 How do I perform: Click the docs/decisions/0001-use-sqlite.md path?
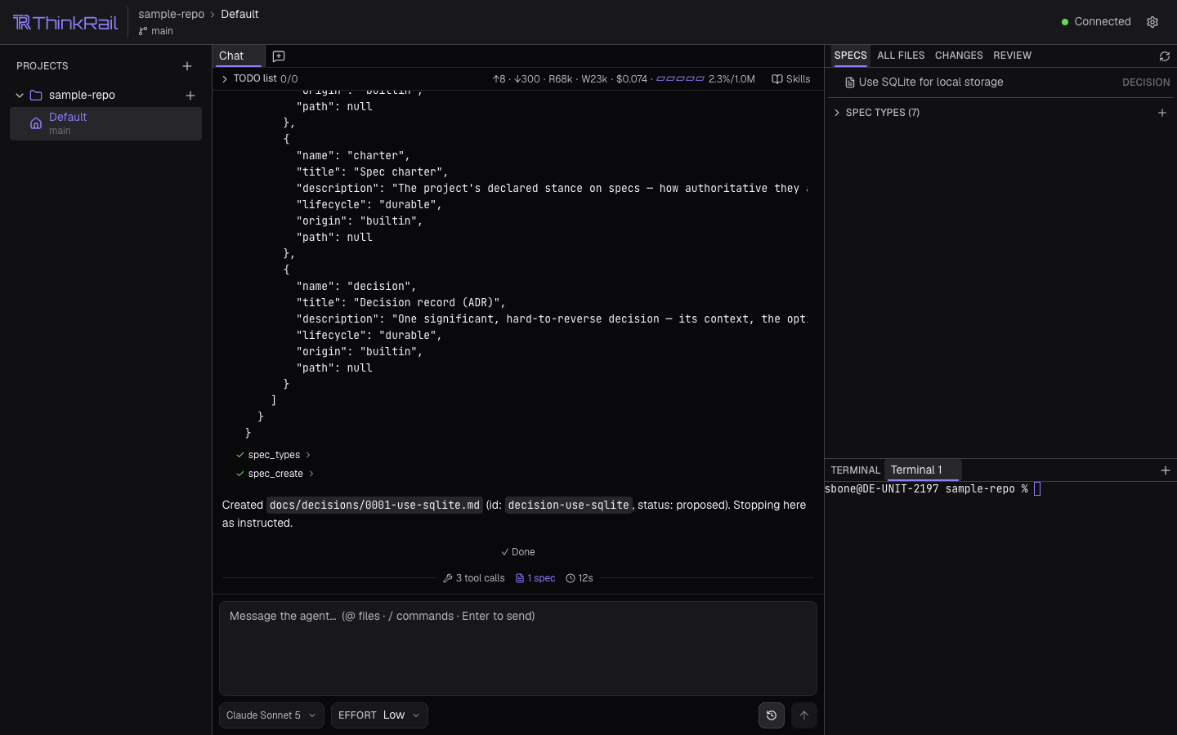point(374,506)
